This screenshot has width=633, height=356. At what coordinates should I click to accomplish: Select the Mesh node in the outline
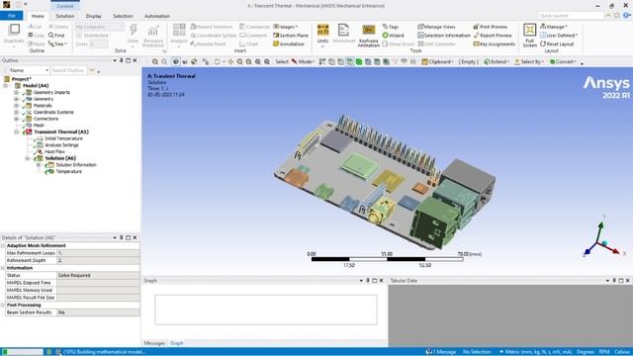[39, 126]
